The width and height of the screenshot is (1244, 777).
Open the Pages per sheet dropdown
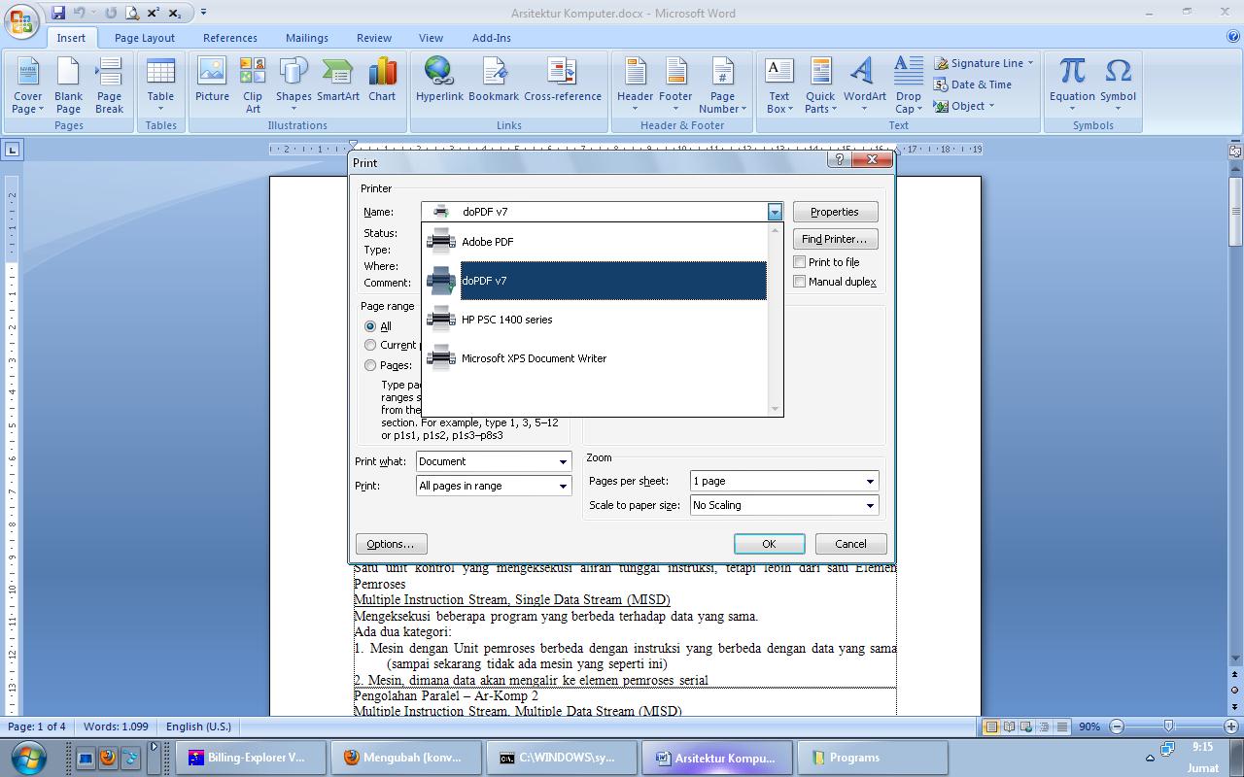point(870,481)
